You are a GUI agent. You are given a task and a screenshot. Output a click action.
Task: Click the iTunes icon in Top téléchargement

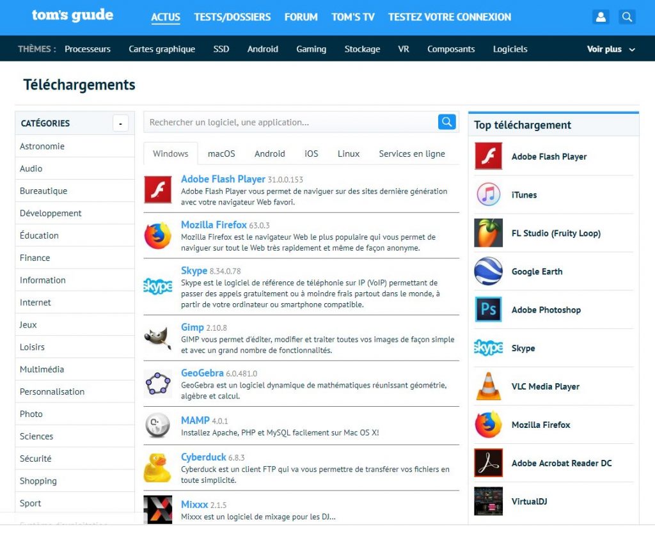pyautogui.click(x=488, y=194)
